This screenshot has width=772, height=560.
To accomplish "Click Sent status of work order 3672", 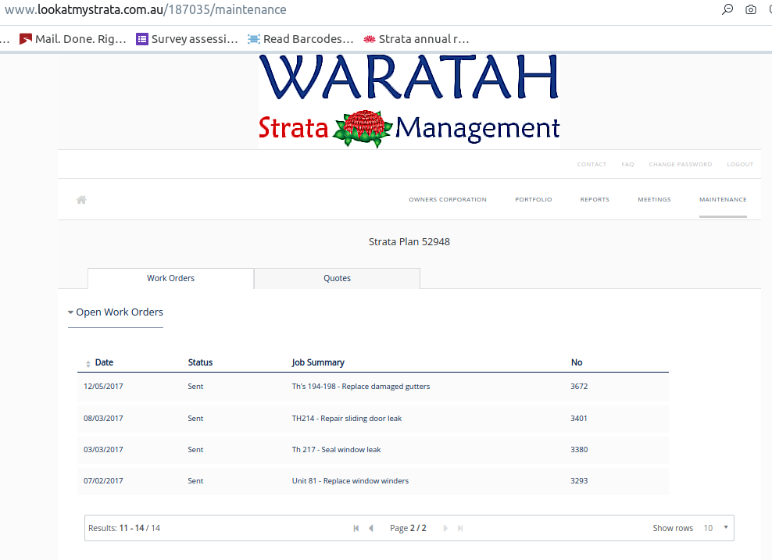I will [195, 387].
